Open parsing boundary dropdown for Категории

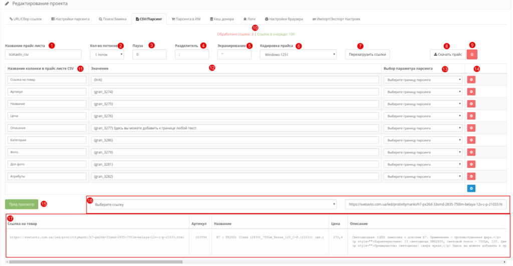click(x=423, y=140)
